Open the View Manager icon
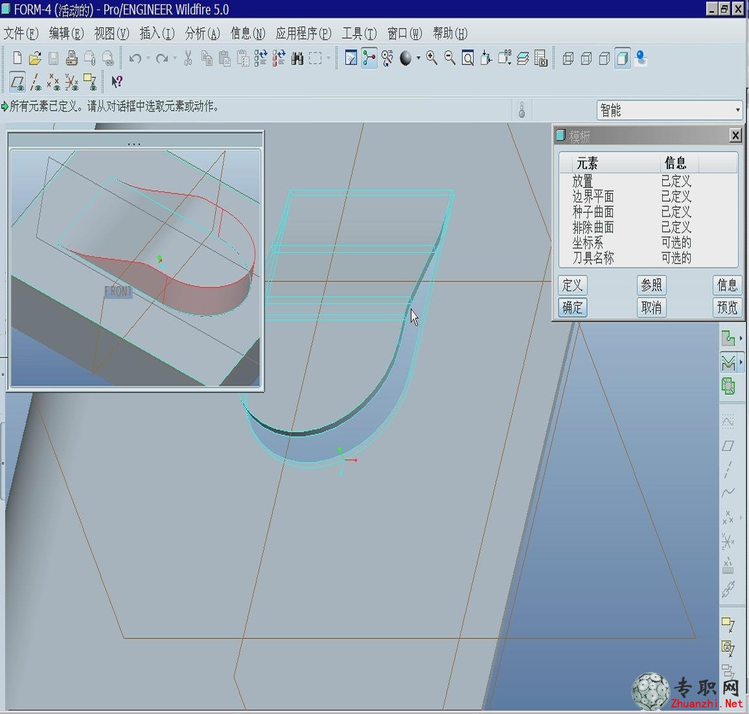Viewport: 749px width, 714px height. click(x=541, y=58)
